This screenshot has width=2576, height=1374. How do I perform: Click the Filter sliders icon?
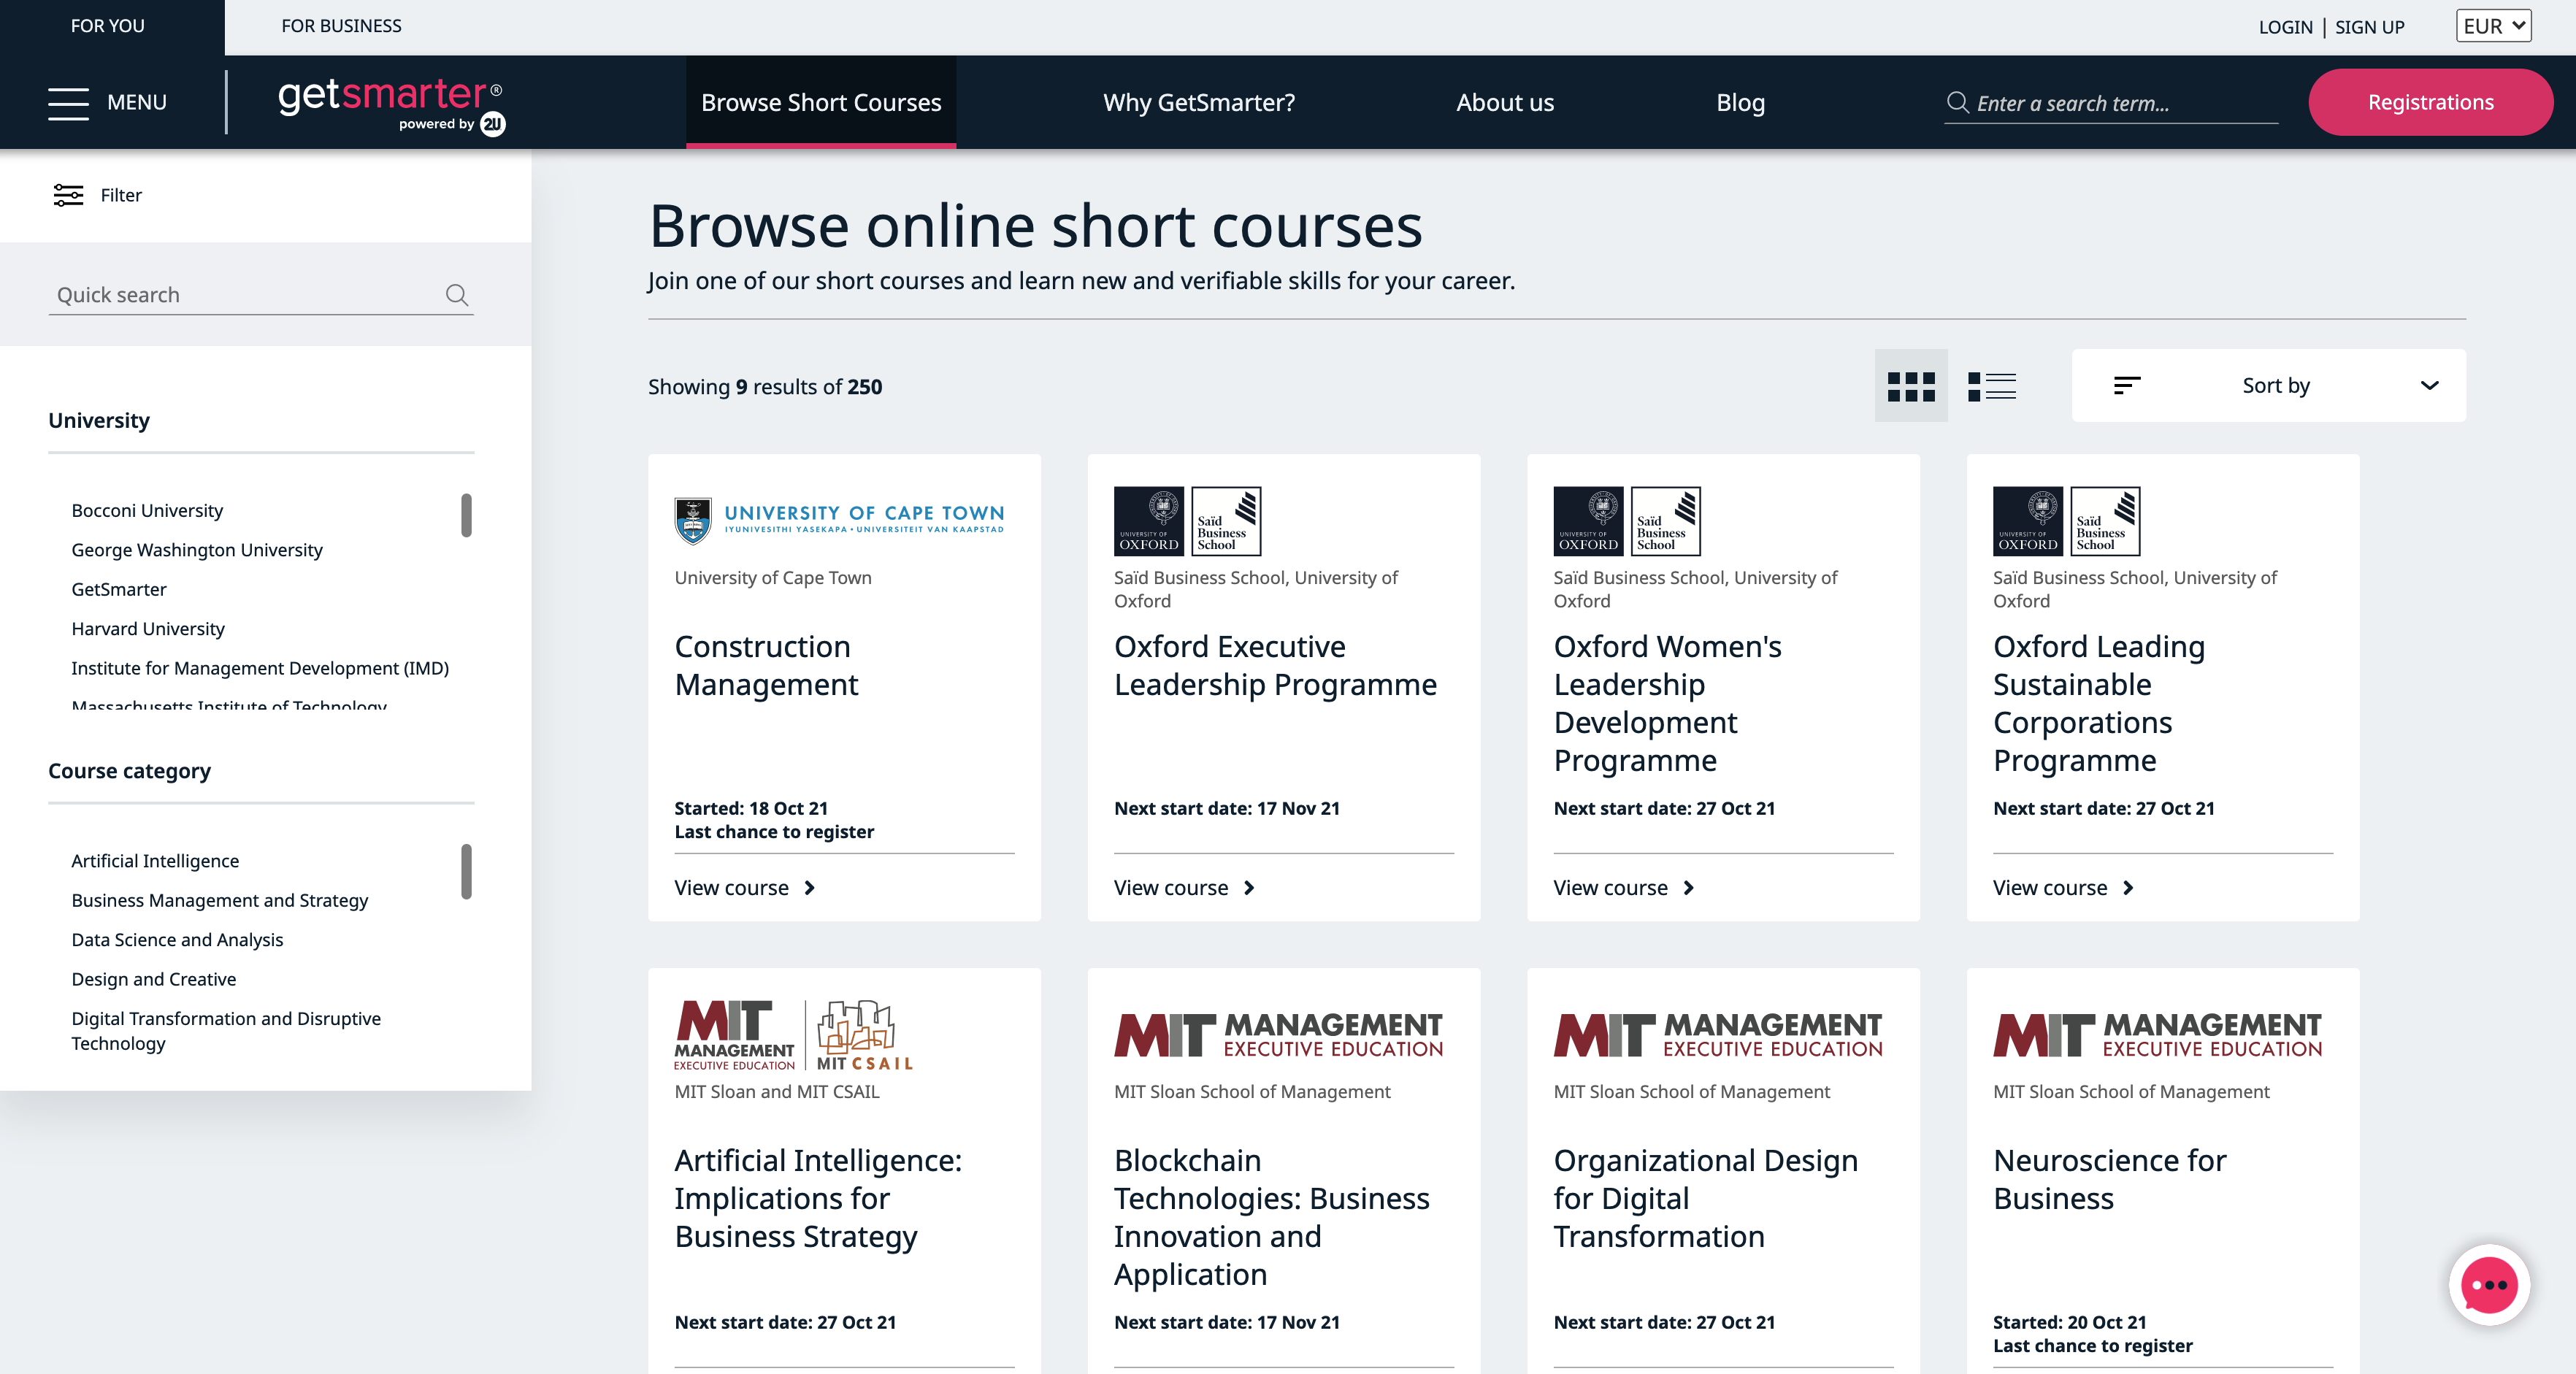[68, 195]
